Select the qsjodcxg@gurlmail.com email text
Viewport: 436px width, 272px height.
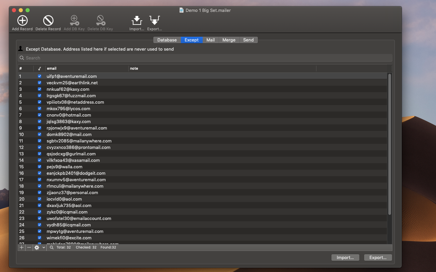point(71,154)
